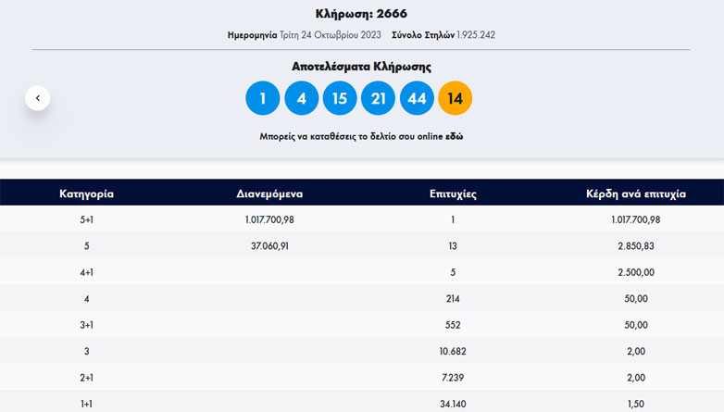This screenshot has width=724, height=412.
Task: Click the total columns value 1.925.242
Action: pyautogui.click(x=475, y=35)
